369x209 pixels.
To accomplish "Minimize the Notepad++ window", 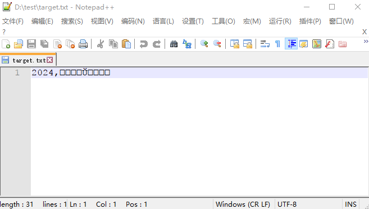I will 307,7.
